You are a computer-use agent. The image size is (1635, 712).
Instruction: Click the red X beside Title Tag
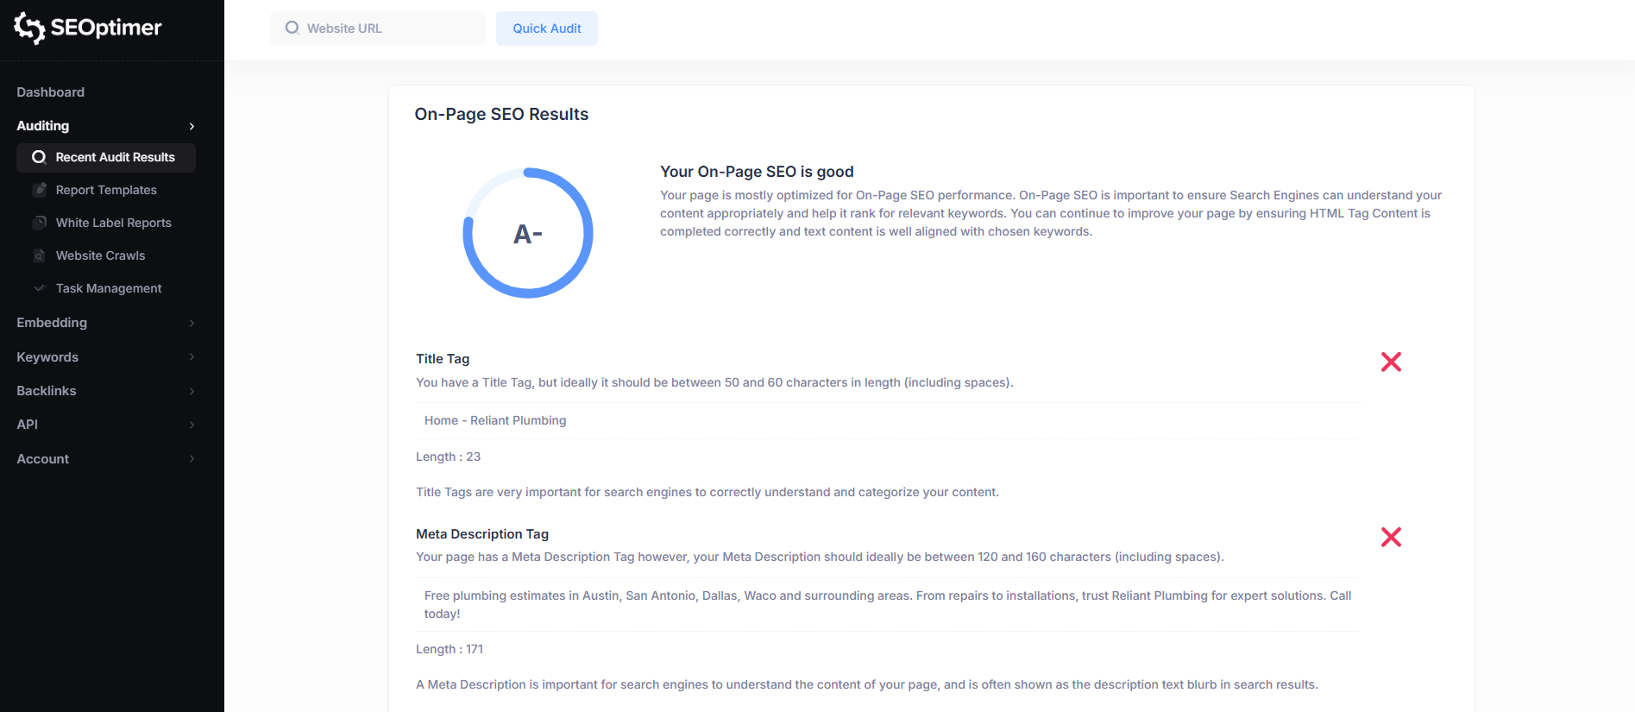coord(1390,362)
